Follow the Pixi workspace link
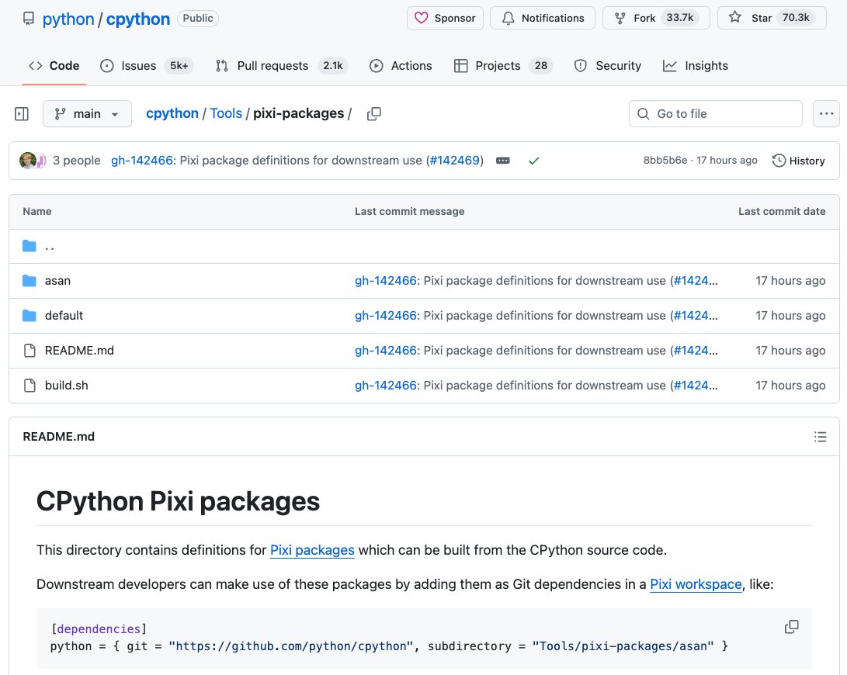 [x=696, y=584]
